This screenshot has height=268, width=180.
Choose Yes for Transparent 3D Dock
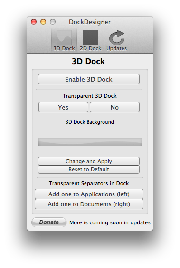(x=63, y=107)
